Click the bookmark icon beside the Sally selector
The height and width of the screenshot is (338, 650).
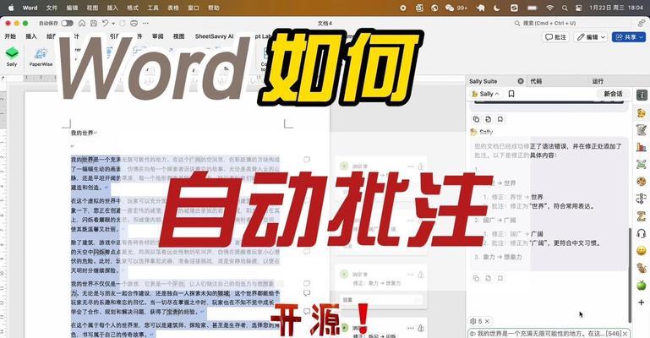511,94
